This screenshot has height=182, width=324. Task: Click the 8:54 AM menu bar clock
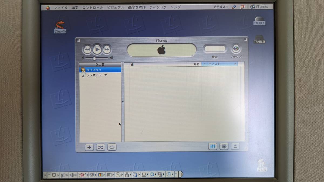coord(221,7)
